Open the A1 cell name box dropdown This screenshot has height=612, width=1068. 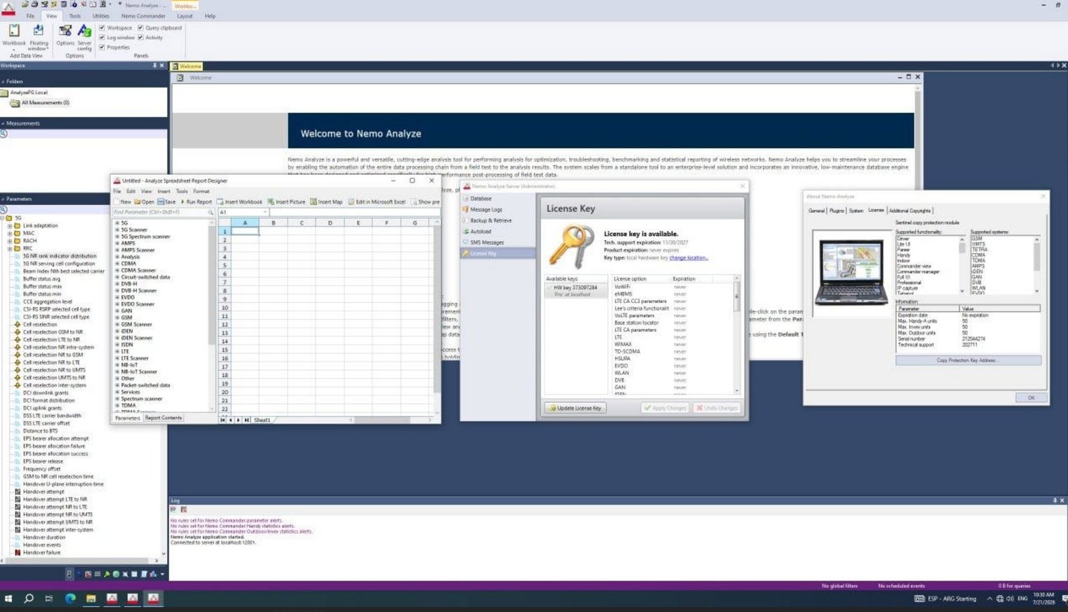tap(265, 212)
